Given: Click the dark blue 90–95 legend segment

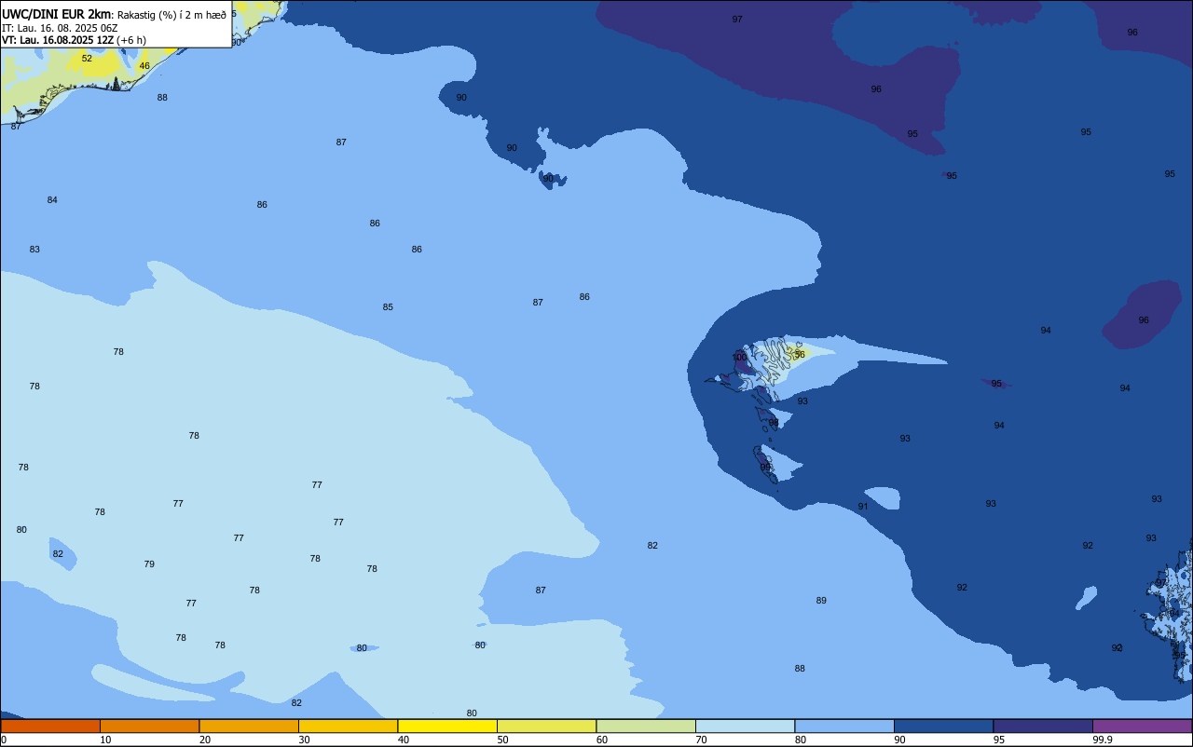Looking at the screenshot, I should tap(943, 726).
